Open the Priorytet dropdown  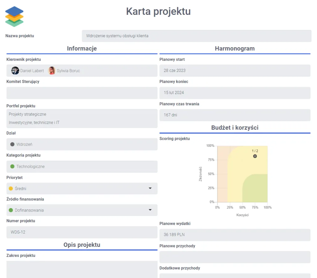[150, 188]
